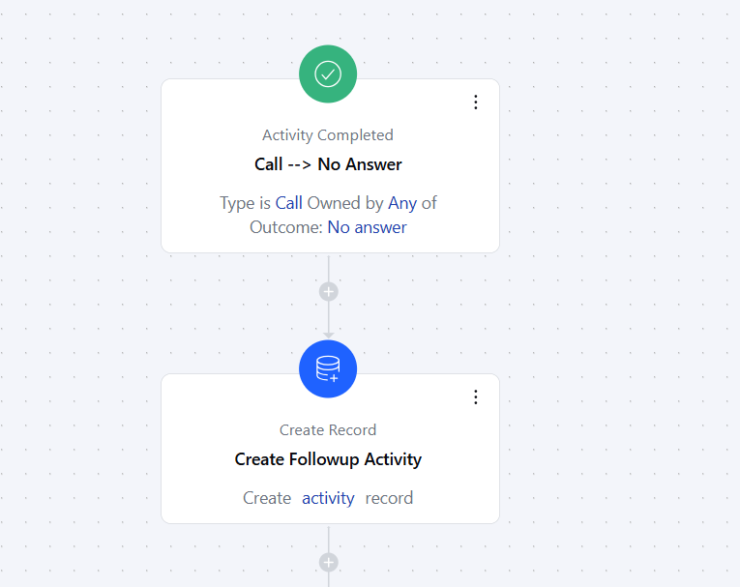The height and width of the screenshot is (587, 740).
Task: Add a step between trigger and Create Record
Action: (329, 292)
